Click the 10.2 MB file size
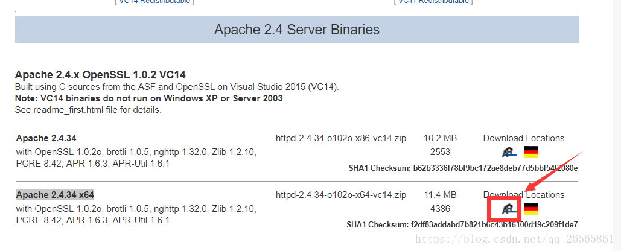This screenshot has width=621, height=251. (441, 138)
